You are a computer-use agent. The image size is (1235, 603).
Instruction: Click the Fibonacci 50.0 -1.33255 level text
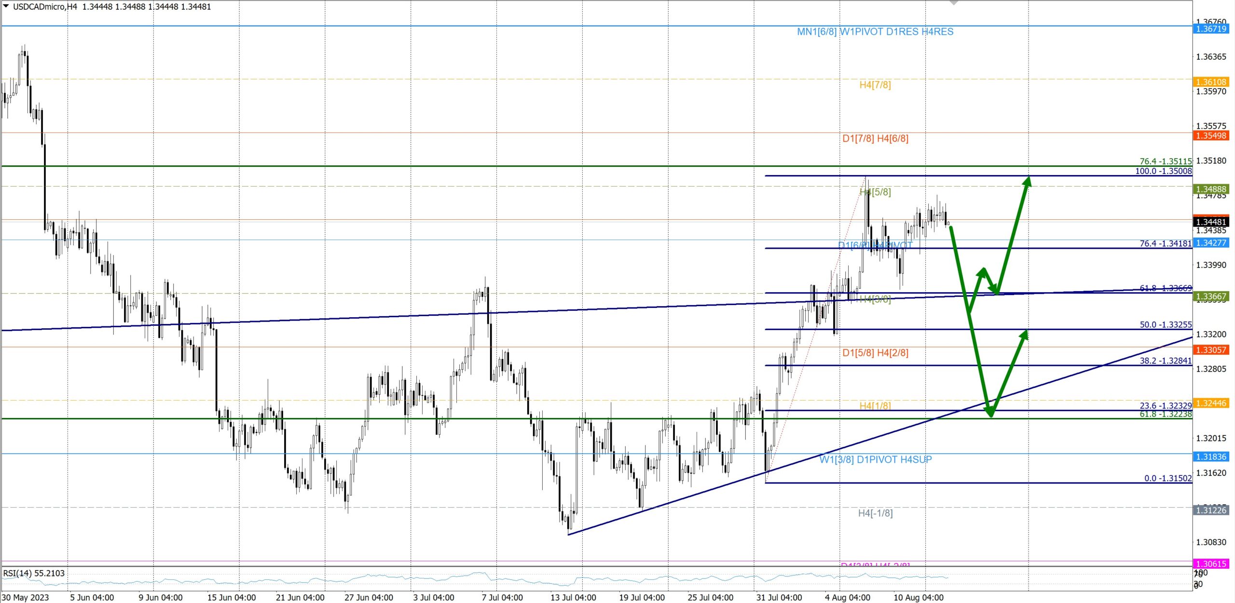tap(1165, 325)
